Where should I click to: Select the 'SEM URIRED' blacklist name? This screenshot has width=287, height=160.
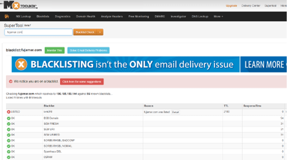tap(52, 135)
